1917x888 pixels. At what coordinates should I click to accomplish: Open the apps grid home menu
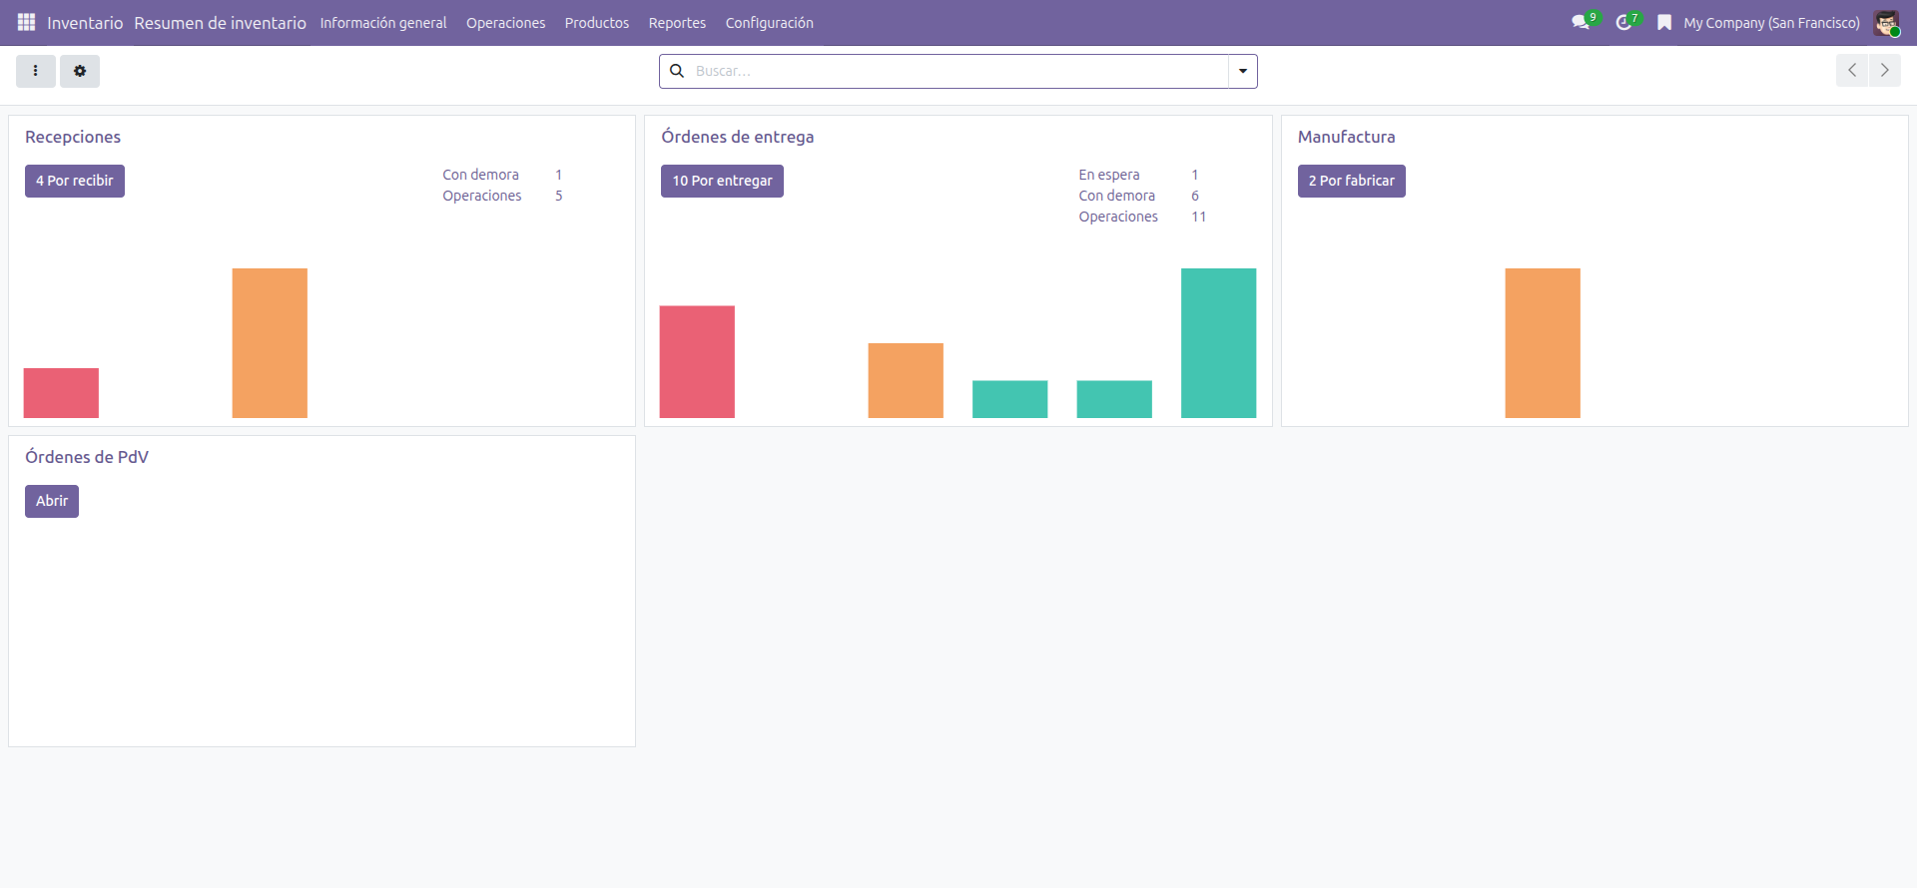(26, 22)
